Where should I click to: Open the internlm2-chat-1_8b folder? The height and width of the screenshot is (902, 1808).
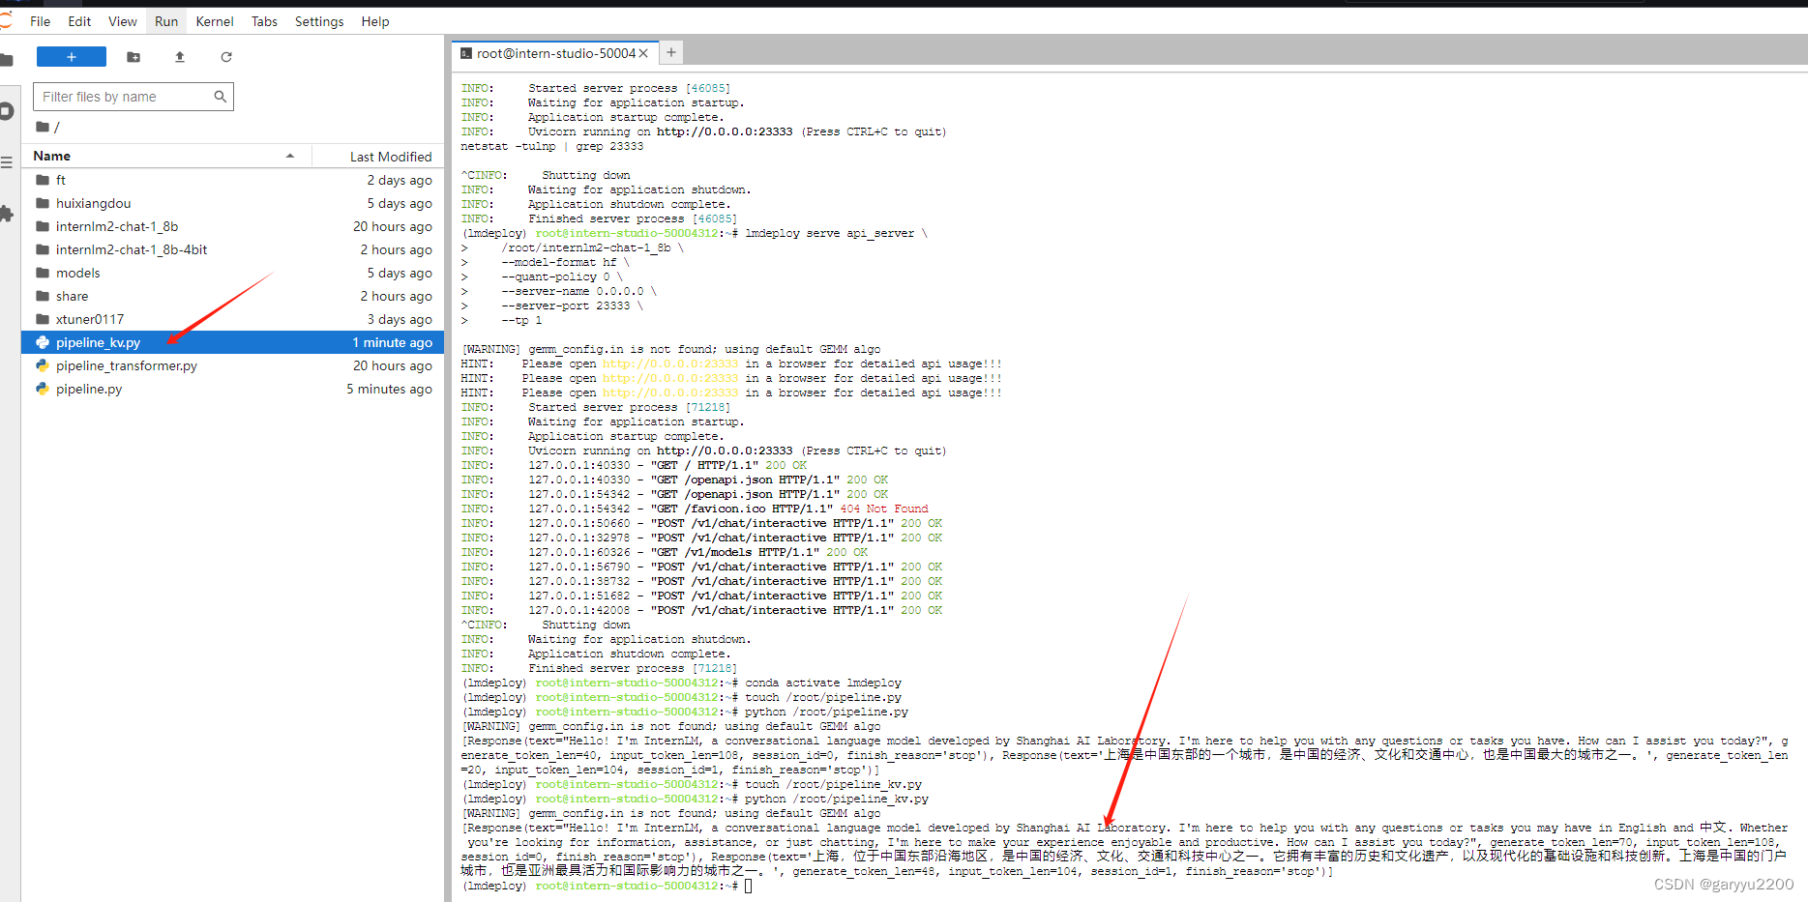(233, 226)
